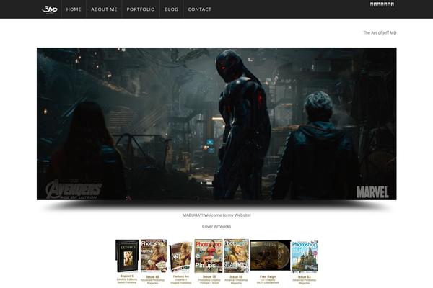Click the 'Cover Artworks' heading
This screenshot has width=433, height=288.
[x=216, y=226]
